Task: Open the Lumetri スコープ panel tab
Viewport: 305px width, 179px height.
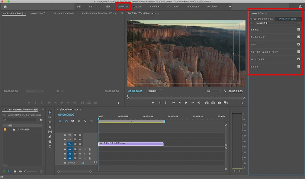Action: click(37, 13)
